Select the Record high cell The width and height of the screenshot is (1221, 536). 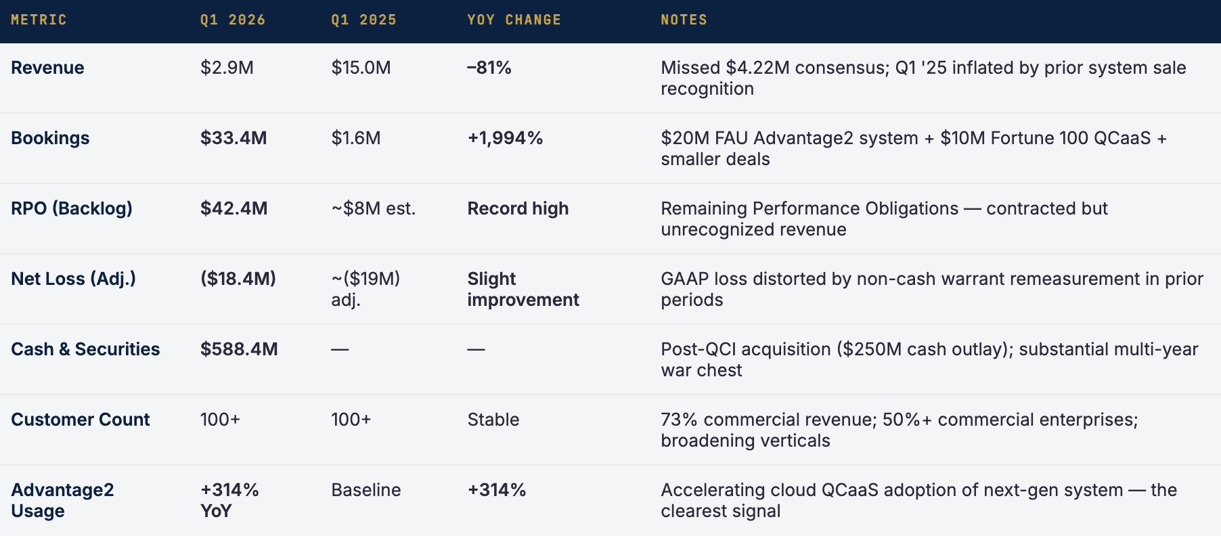(x=518, y=208)
